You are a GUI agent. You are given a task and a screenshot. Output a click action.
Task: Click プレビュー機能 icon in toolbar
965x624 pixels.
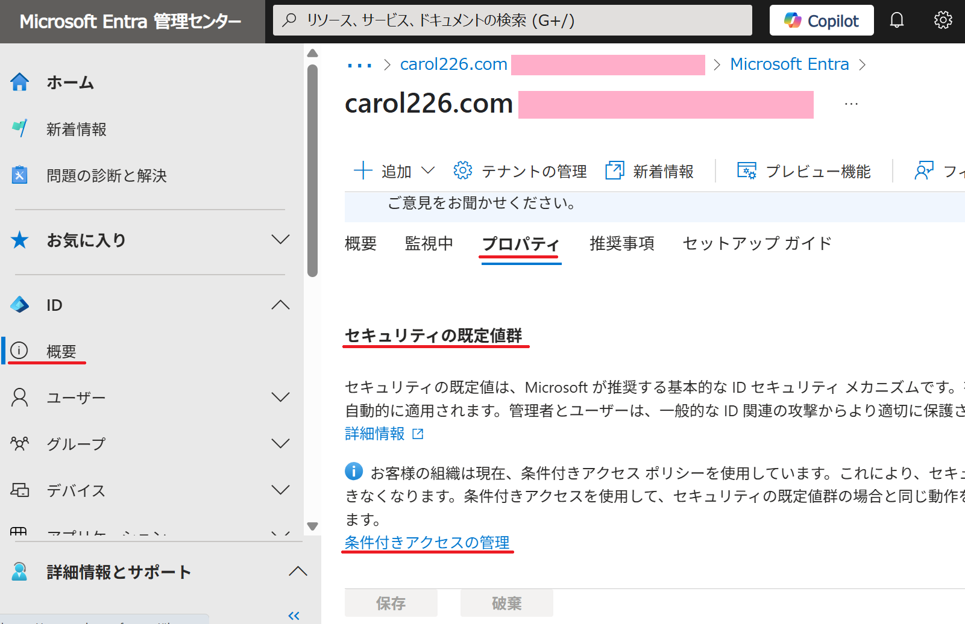click(x=747, y=170)
